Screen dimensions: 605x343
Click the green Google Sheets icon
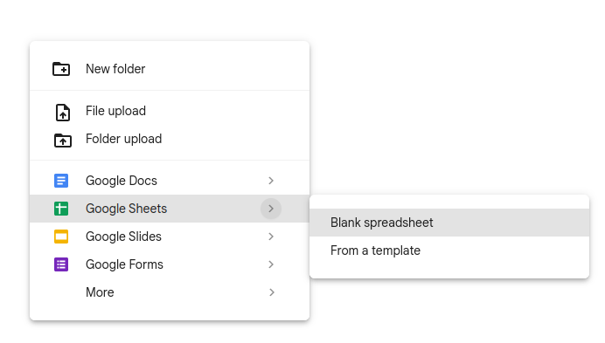pos(61,209)
